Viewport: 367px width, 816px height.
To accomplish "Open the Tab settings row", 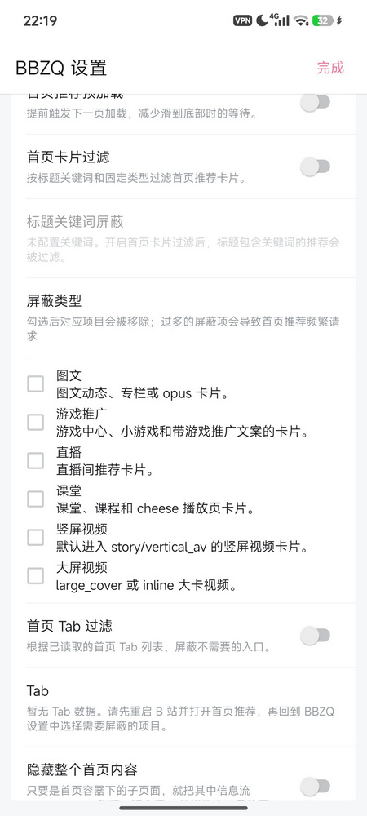I will click(x=183, y=707).
